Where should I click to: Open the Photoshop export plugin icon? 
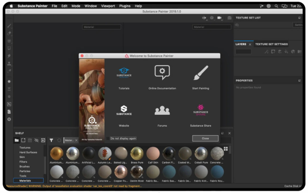click(9, 104)
